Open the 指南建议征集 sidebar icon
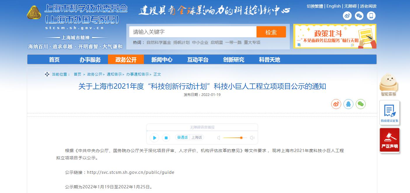 [x=389, y=113]
